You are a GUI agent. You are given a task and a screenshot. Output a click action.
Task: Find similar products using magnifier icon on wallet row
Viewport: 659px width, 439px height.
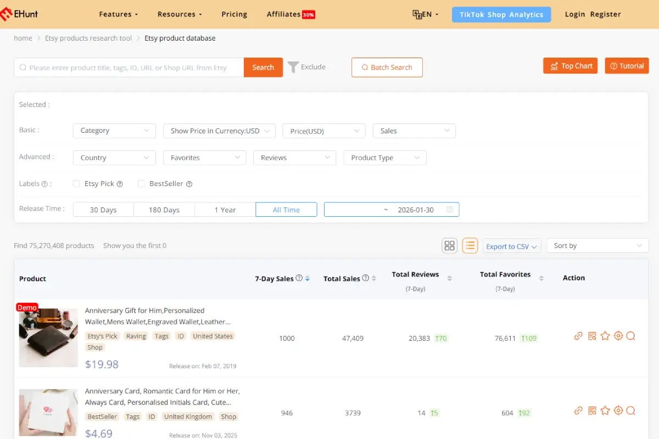point(631,335)
